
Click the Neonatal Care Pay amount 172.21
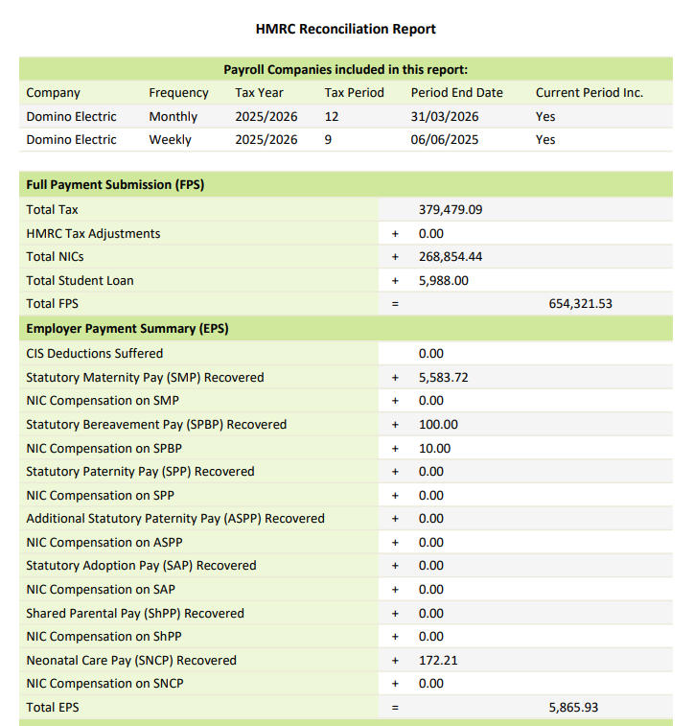tap(437, 660)
